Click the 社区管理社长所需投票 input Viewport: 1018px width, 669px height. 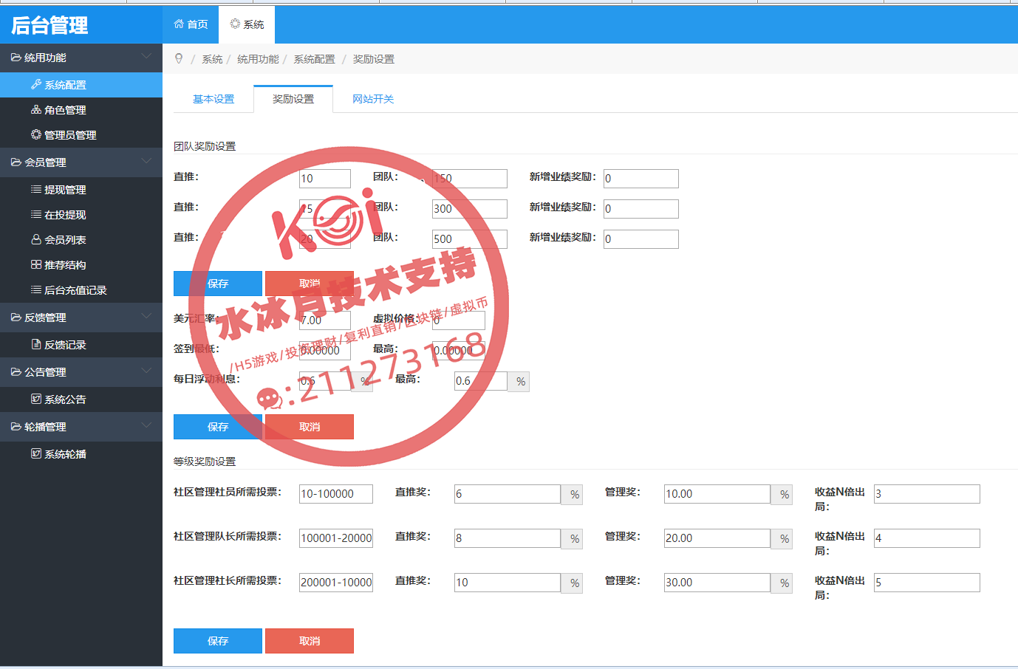pyautogui.click(x=336, y=583)
